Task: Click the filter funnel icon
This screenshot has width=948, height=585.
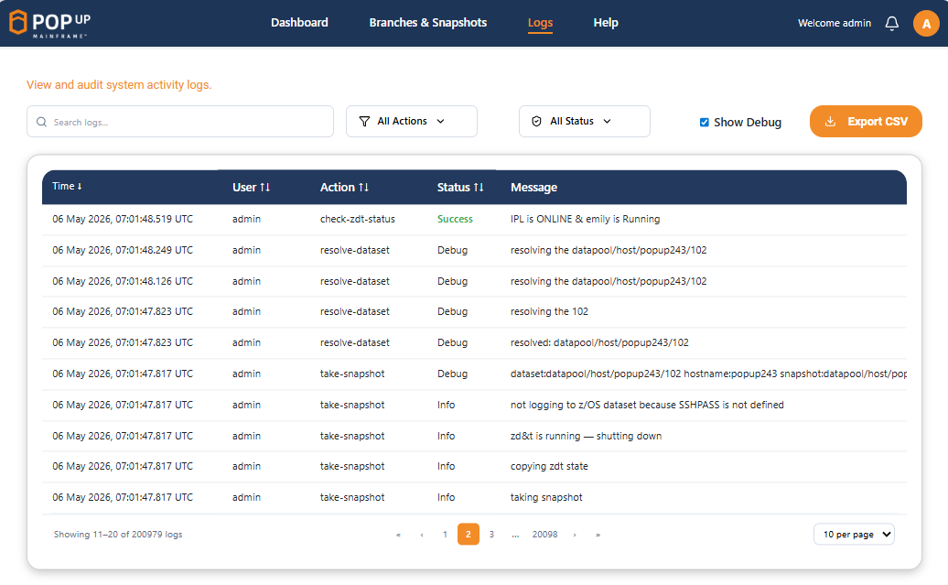Action: click(364, 122)
